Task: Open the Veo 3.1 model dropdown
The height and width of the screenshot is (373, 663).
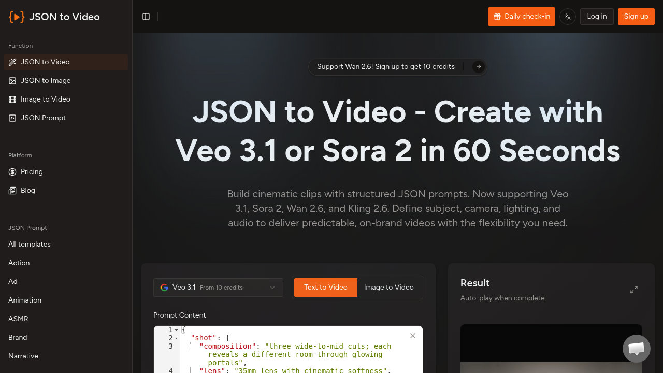Action: (x=218, y=288)
